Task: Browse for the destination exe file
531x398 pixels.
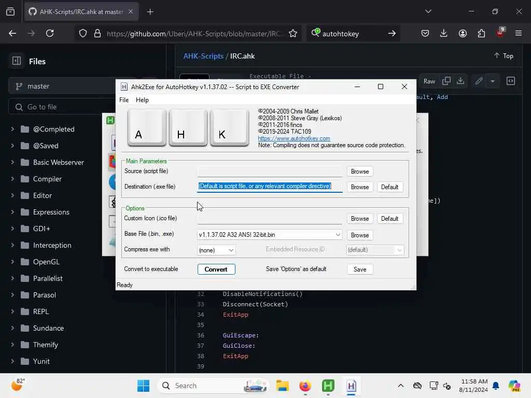Action: 360,187
